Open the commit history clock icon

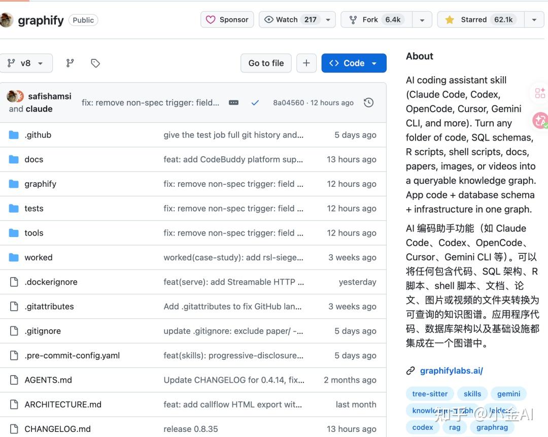369,103
